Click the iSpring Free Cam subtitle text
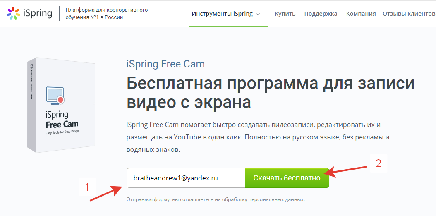 165,64
